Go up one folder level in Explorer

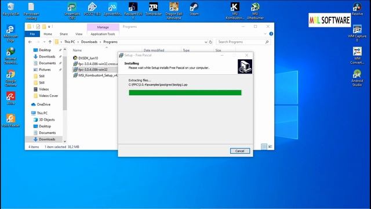click(50, 42)
